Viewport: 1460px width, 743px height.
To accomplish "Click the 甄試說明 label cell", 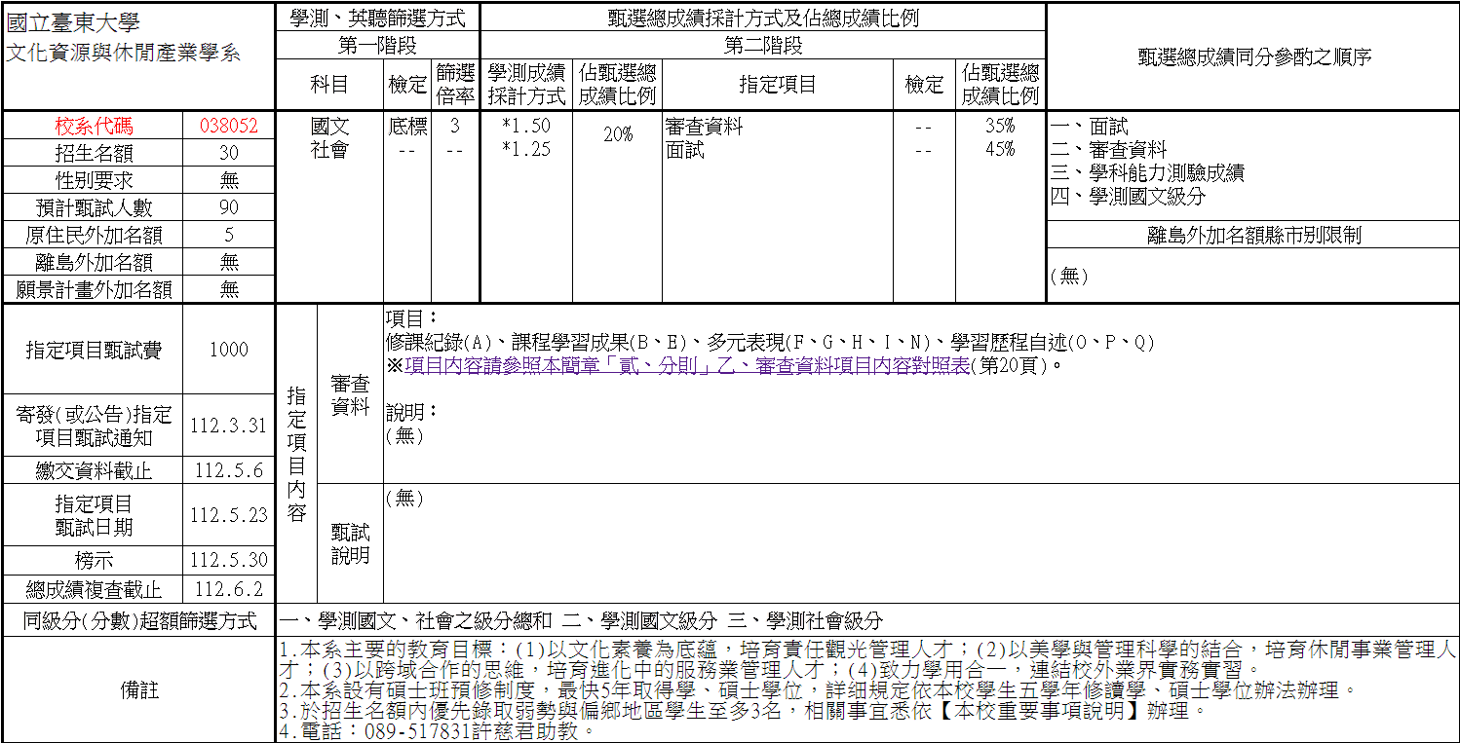I will (350, 543).
